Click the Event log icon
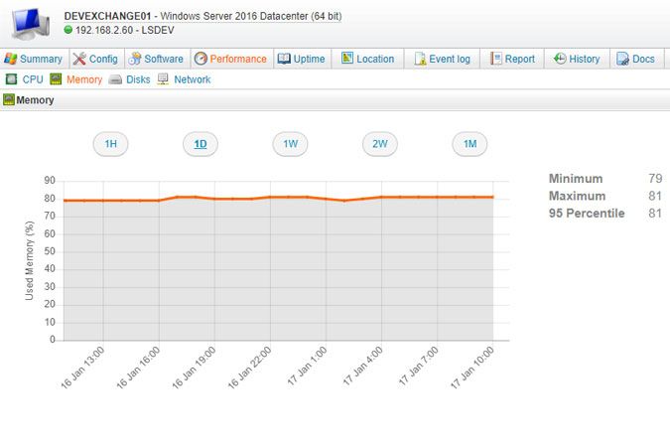The image size is (670, 447). pyautogui.click(x=420, y=60)
